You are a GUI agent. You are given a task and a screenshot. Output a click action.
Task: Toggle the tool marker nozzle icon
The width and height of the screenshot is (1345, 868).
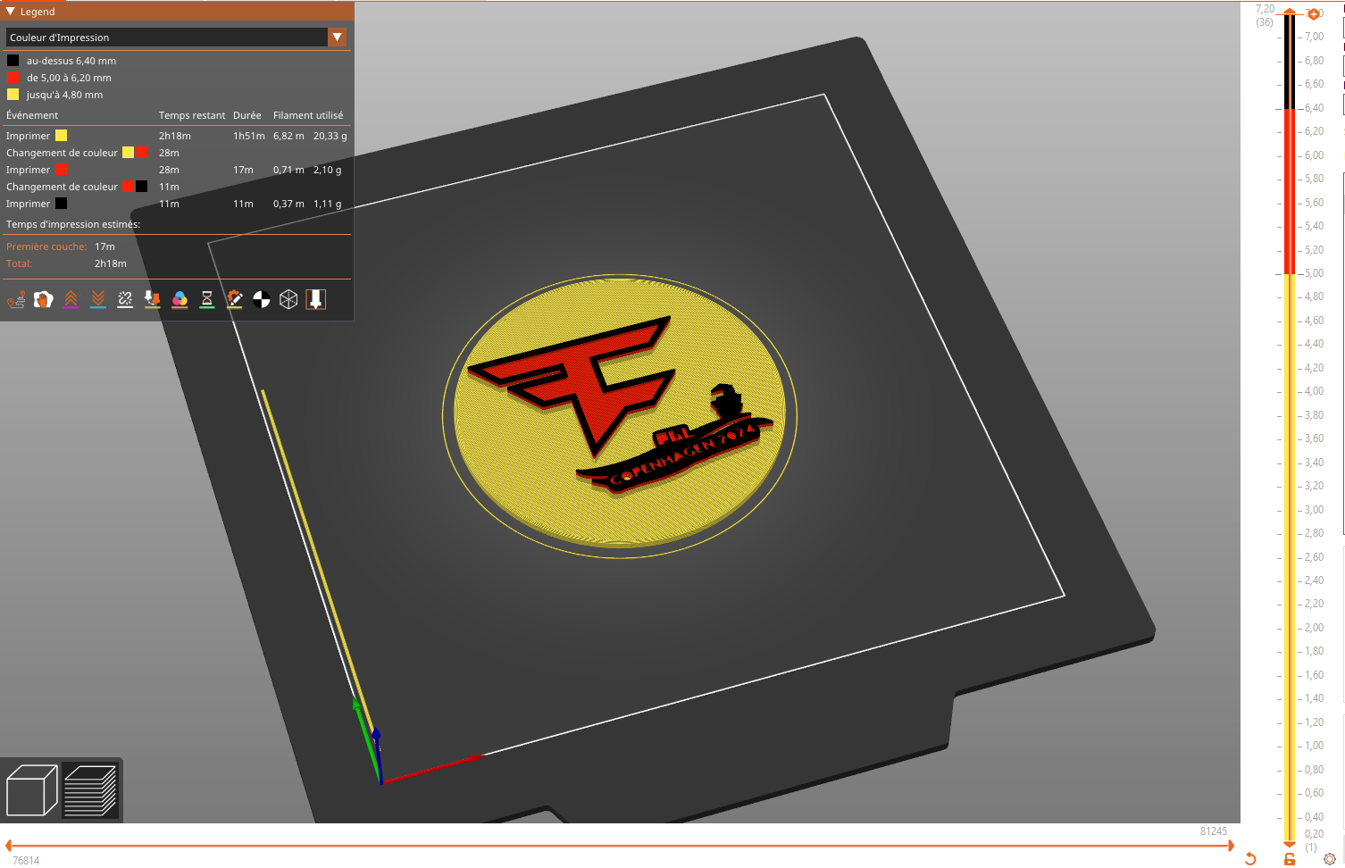(x=315, y=299)
